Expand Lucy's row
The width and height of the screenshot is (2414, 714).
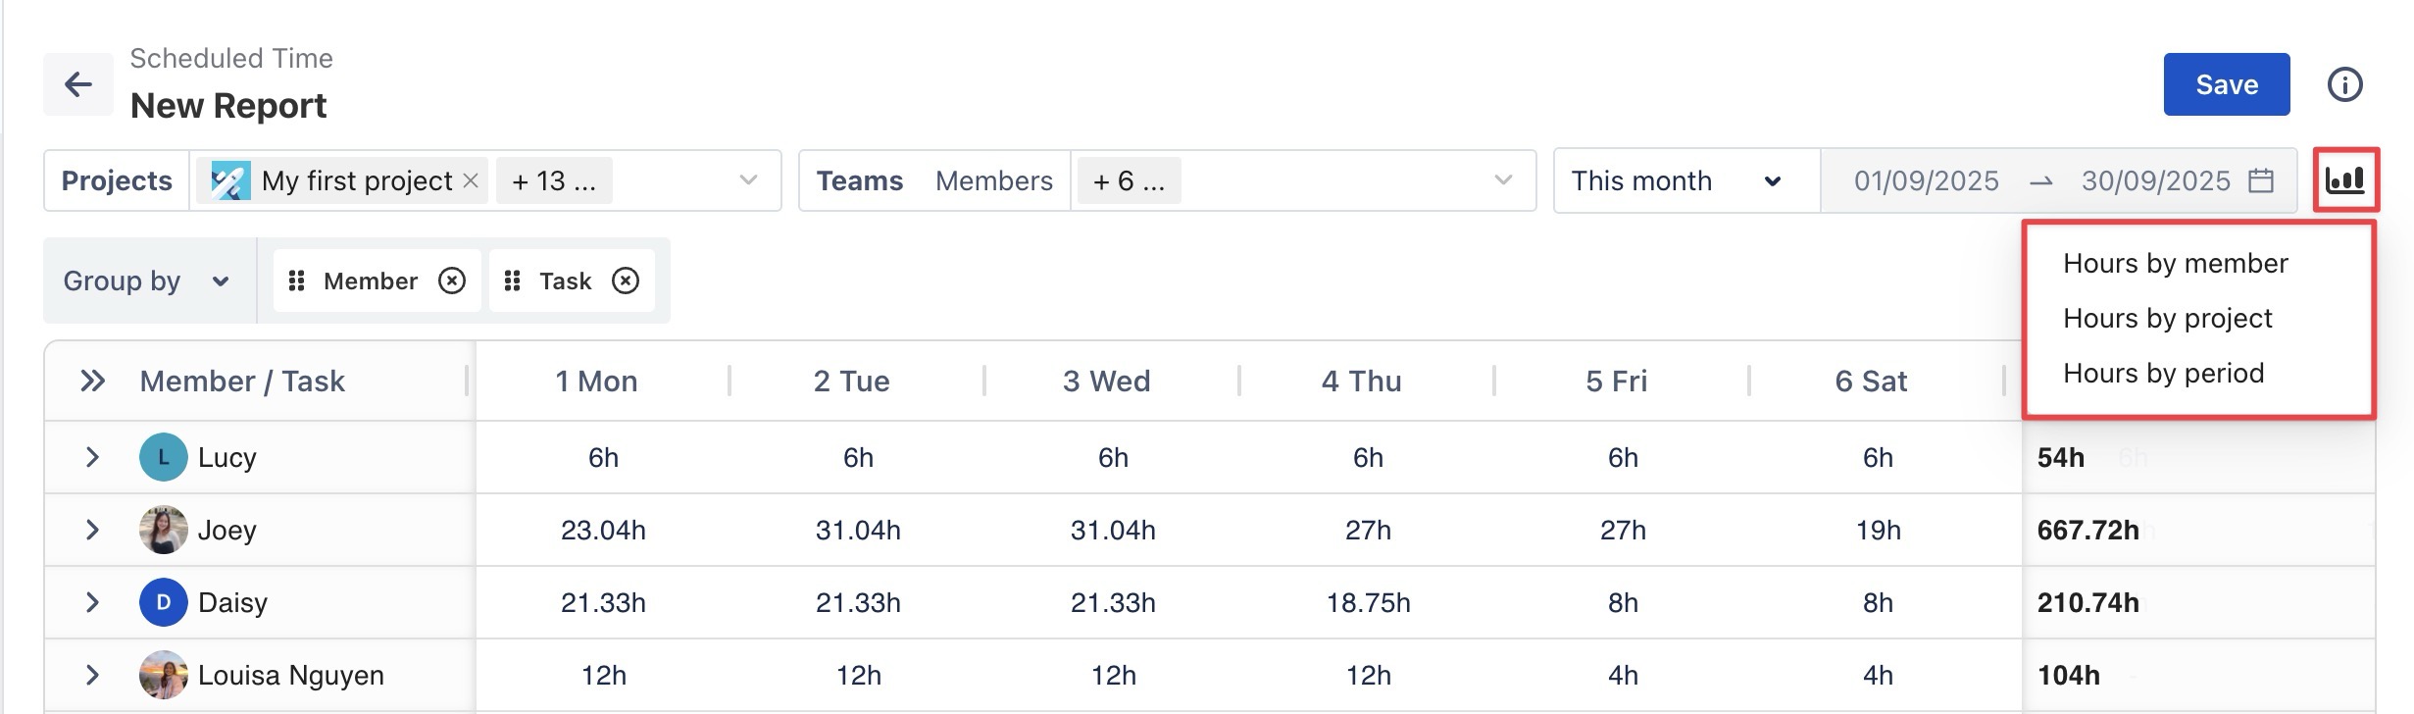pyautogui.click(x=92, y=457)
